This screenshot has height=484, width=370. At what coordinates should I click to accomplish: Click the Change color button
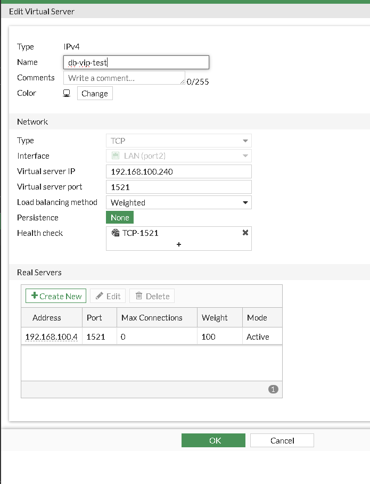(95, 94)
